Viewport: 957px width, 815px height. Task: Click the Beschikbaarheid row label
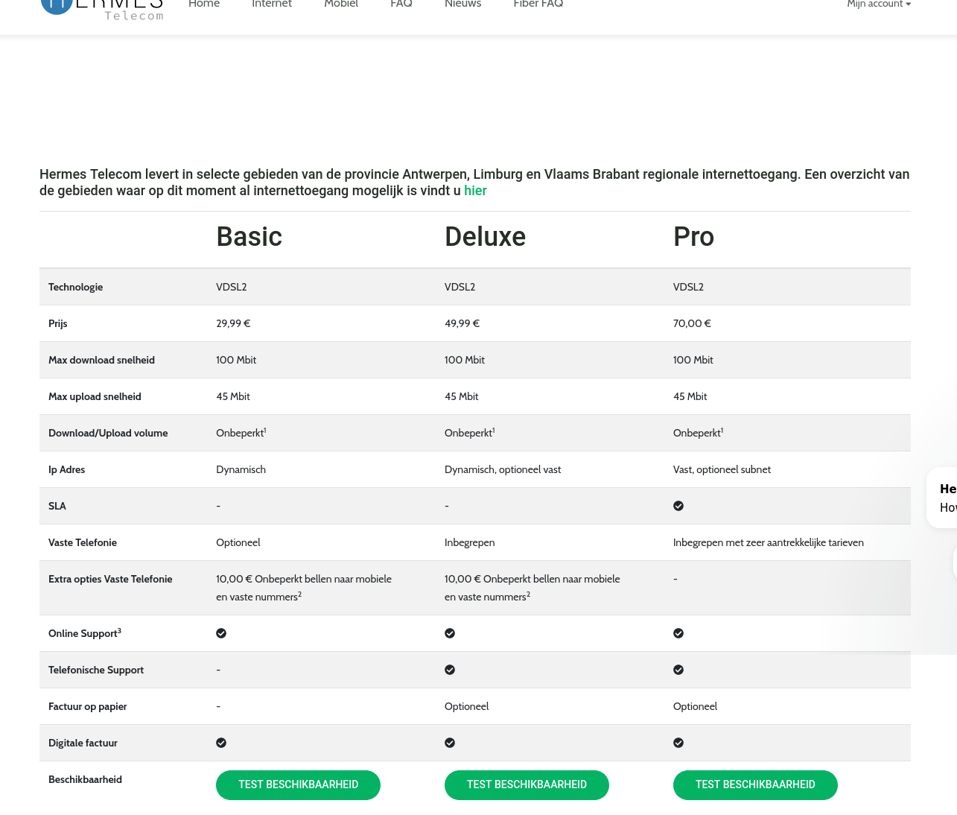(85, 779)
